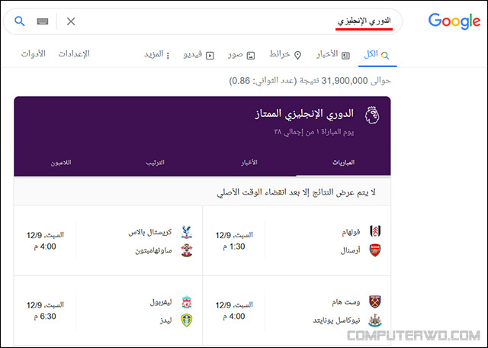This screenshot has height=348, width=488.
Task: Clear the search query with X
Action: 71,21
